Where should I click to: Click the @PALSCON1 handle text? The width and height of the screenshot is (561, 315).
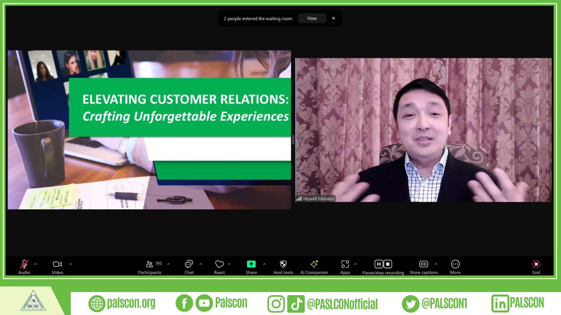pyautogui.click(x=445, y=304)
